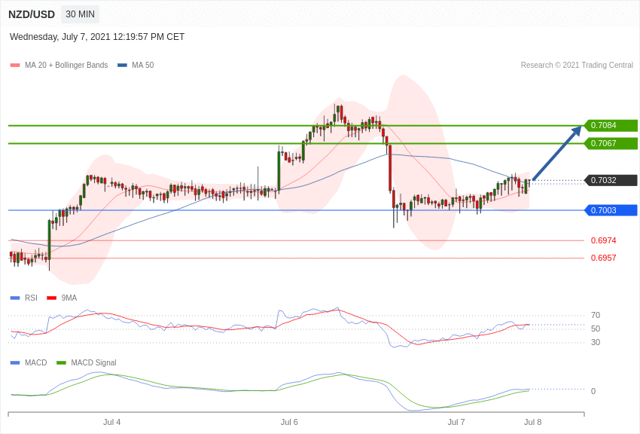
Task: Click the RSI 30 axis value
Action: point(596,342)
